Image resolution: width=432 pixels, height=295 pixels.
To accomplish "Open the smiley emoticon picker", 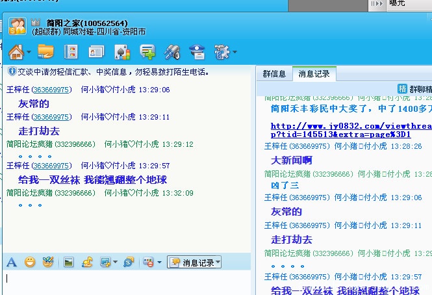I will coord(30,262).
